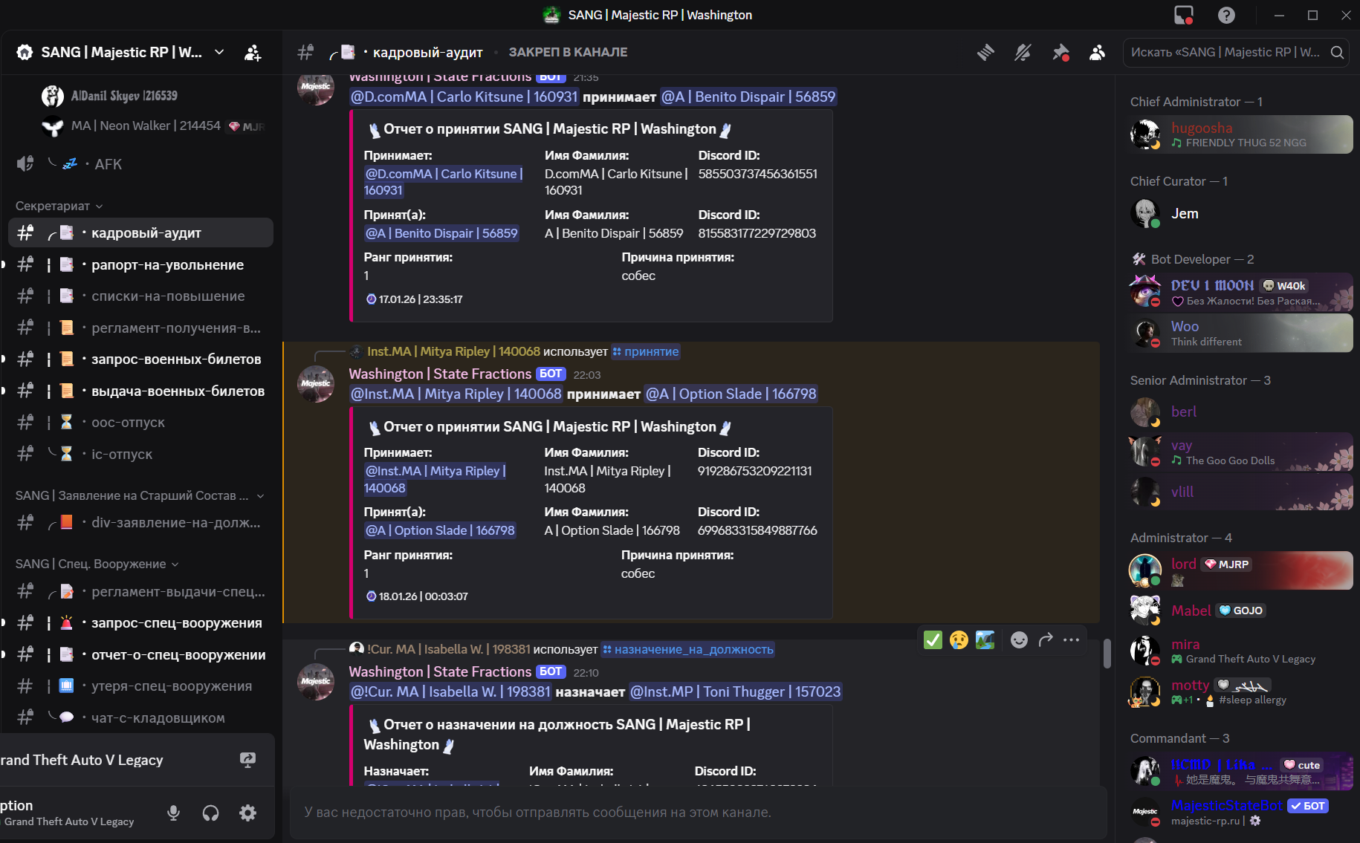Click the назначение_на_должность command link
1360x843 pixels.
point(688,649)
